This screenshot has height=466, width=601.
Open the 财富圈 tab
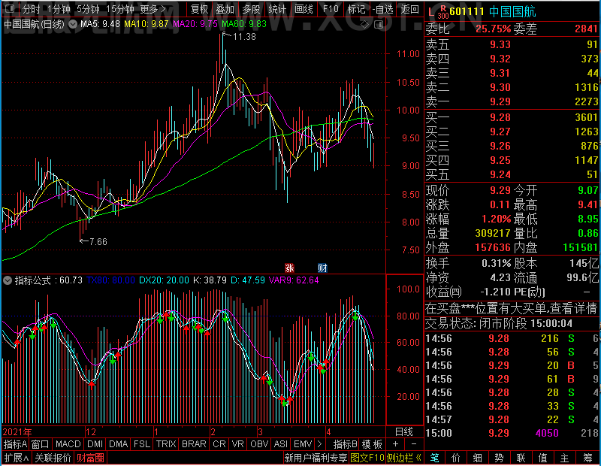(90, 458)
